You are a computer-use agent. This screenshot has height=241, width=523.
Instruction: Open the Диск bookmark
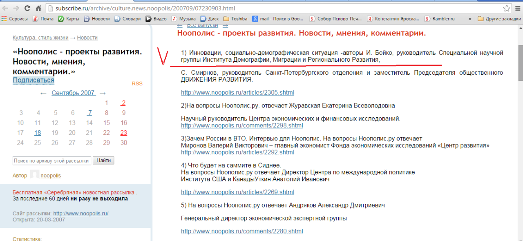point(210,18)
